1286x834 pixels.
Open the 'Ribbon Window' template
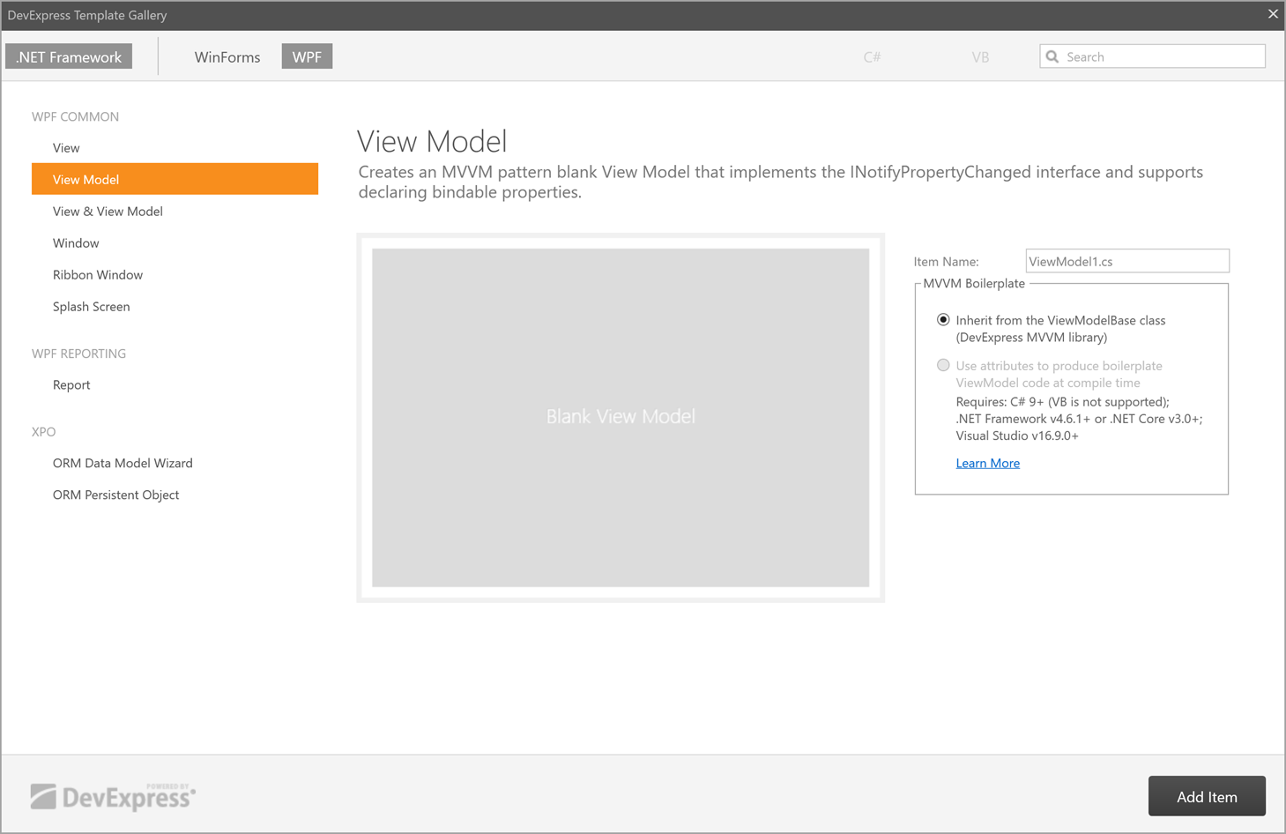98,274
